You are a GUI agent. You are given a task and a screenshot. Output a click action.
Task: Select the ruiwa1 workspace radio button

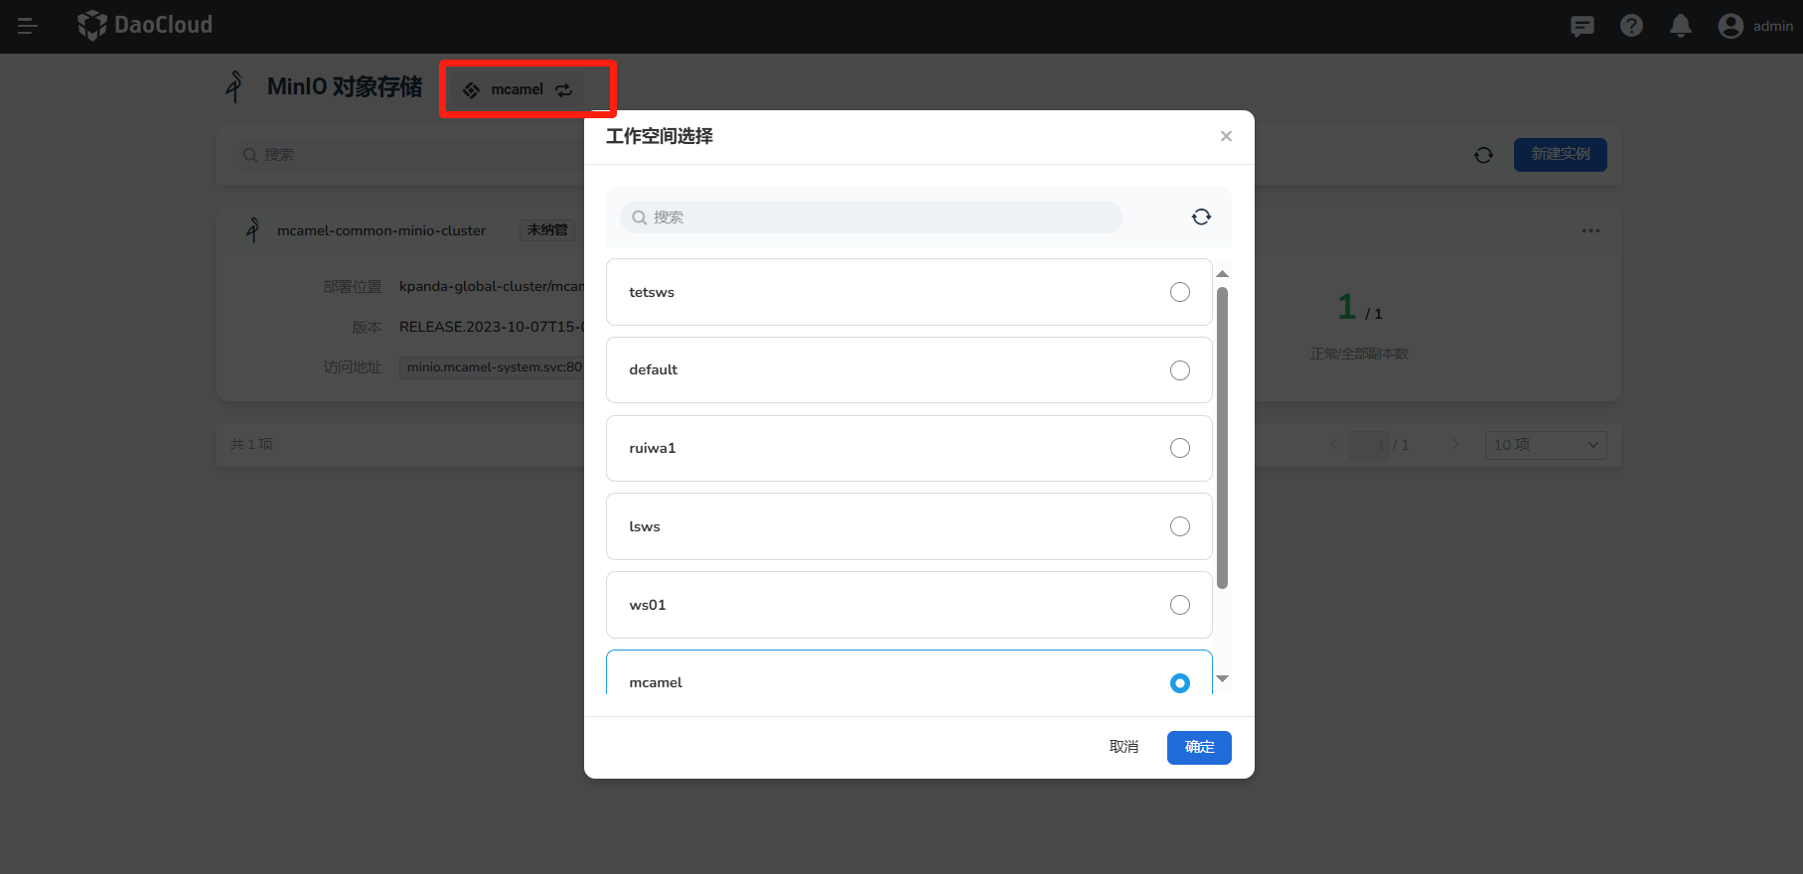[x=1179, y=448]
